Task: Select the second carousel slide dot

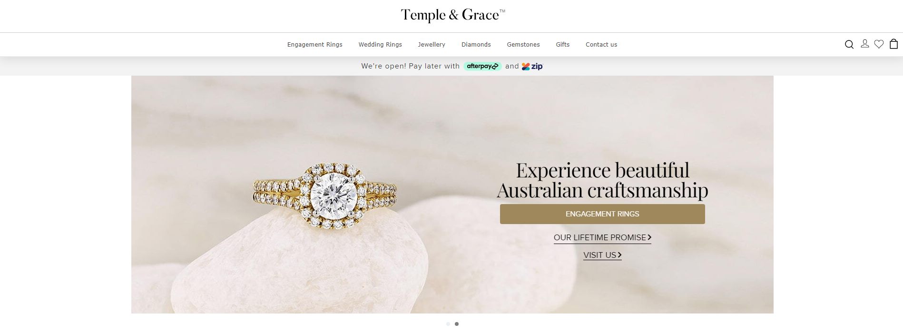Action: click(457, 324)
